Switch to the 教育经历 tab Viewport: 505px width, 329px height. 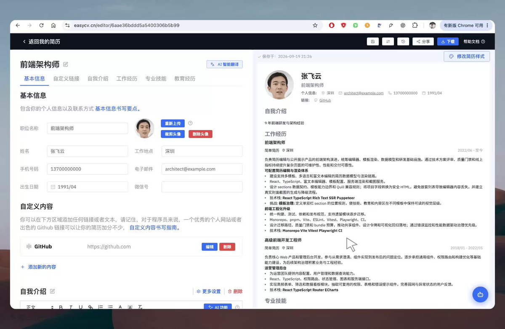tap(185, 79)
